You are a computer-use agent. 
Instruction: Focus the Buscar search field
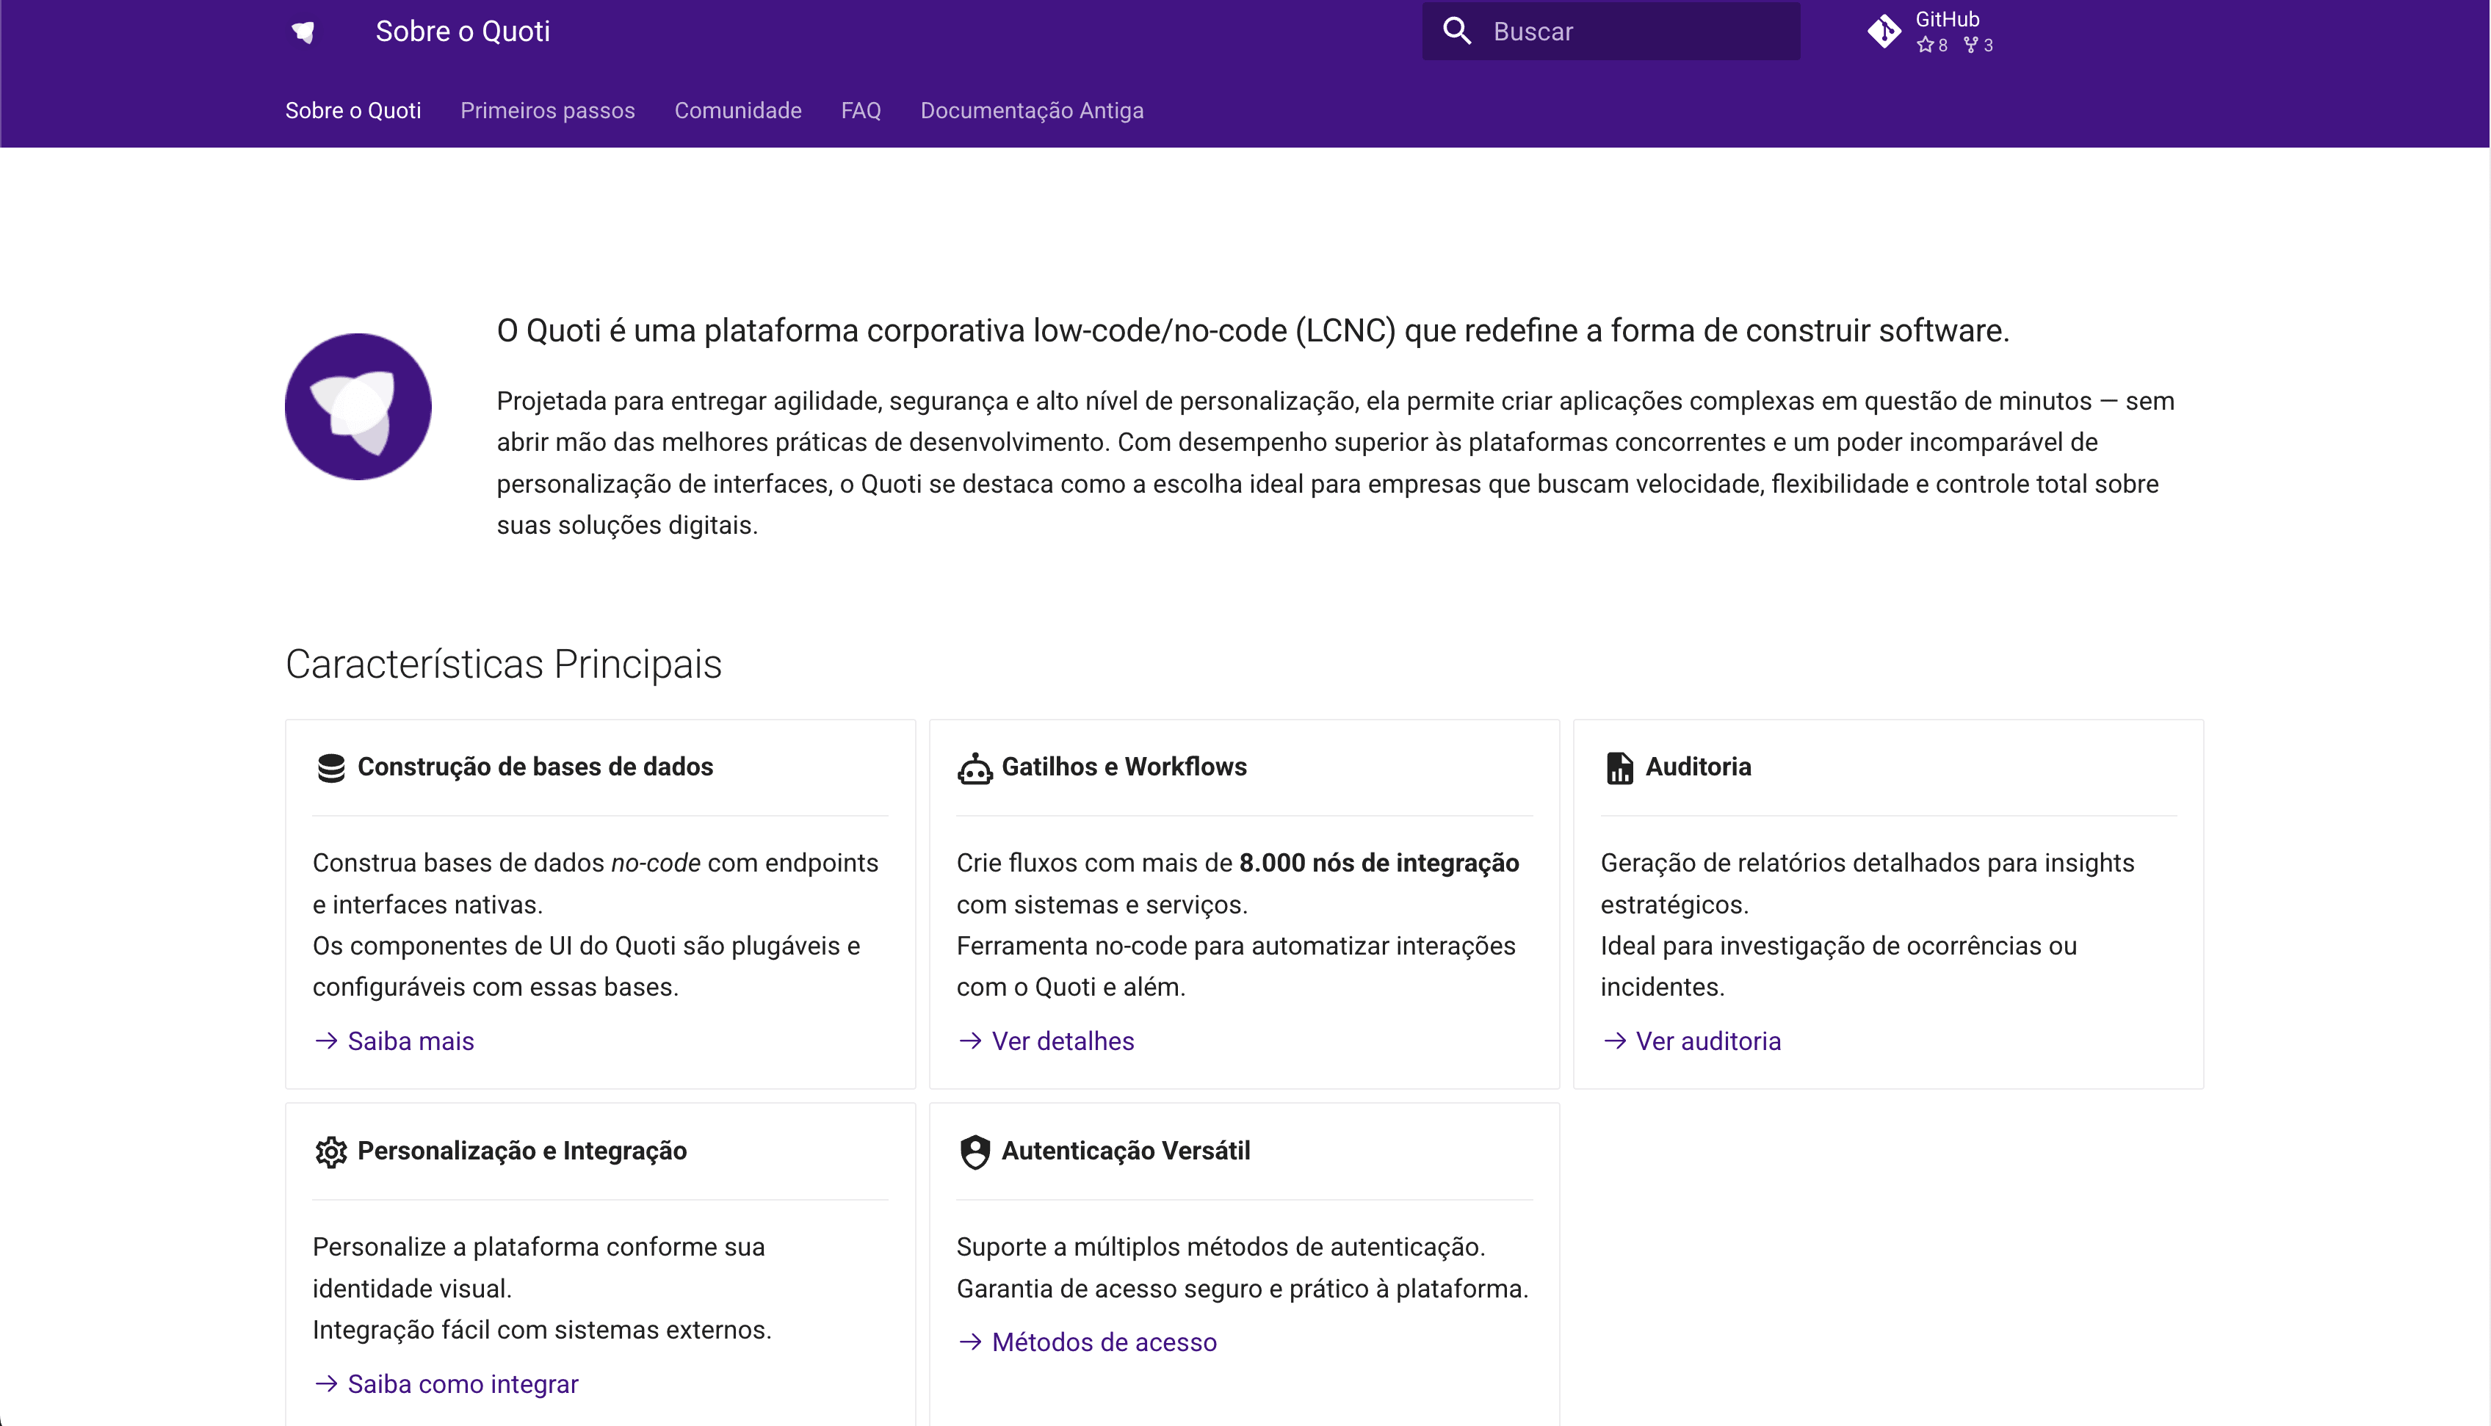point(1610,32)
